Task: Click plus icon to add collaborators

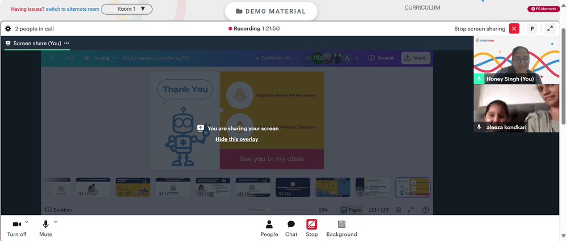Action: tap(357, 58)
